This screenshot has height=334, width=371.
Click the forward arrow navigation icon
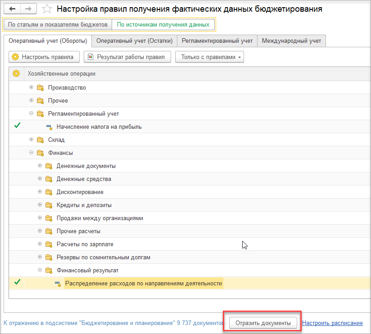tap(28, 9)
